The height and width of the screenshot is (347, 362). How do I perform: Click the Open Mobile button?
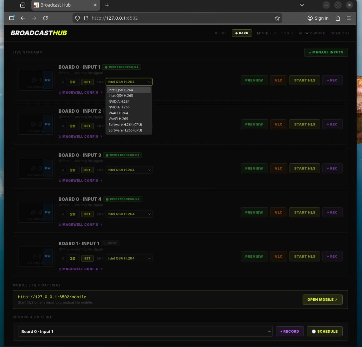(x=322, y=300)
